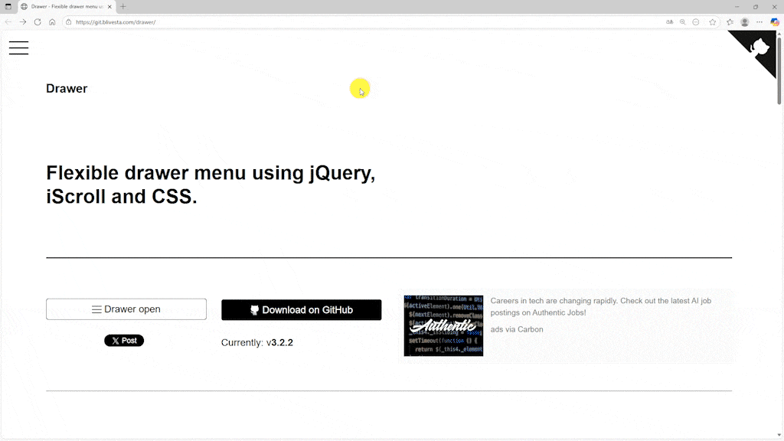The image size is (784, 441).
Task: Click the Drawer open button
Action: [x=126, y=309]
